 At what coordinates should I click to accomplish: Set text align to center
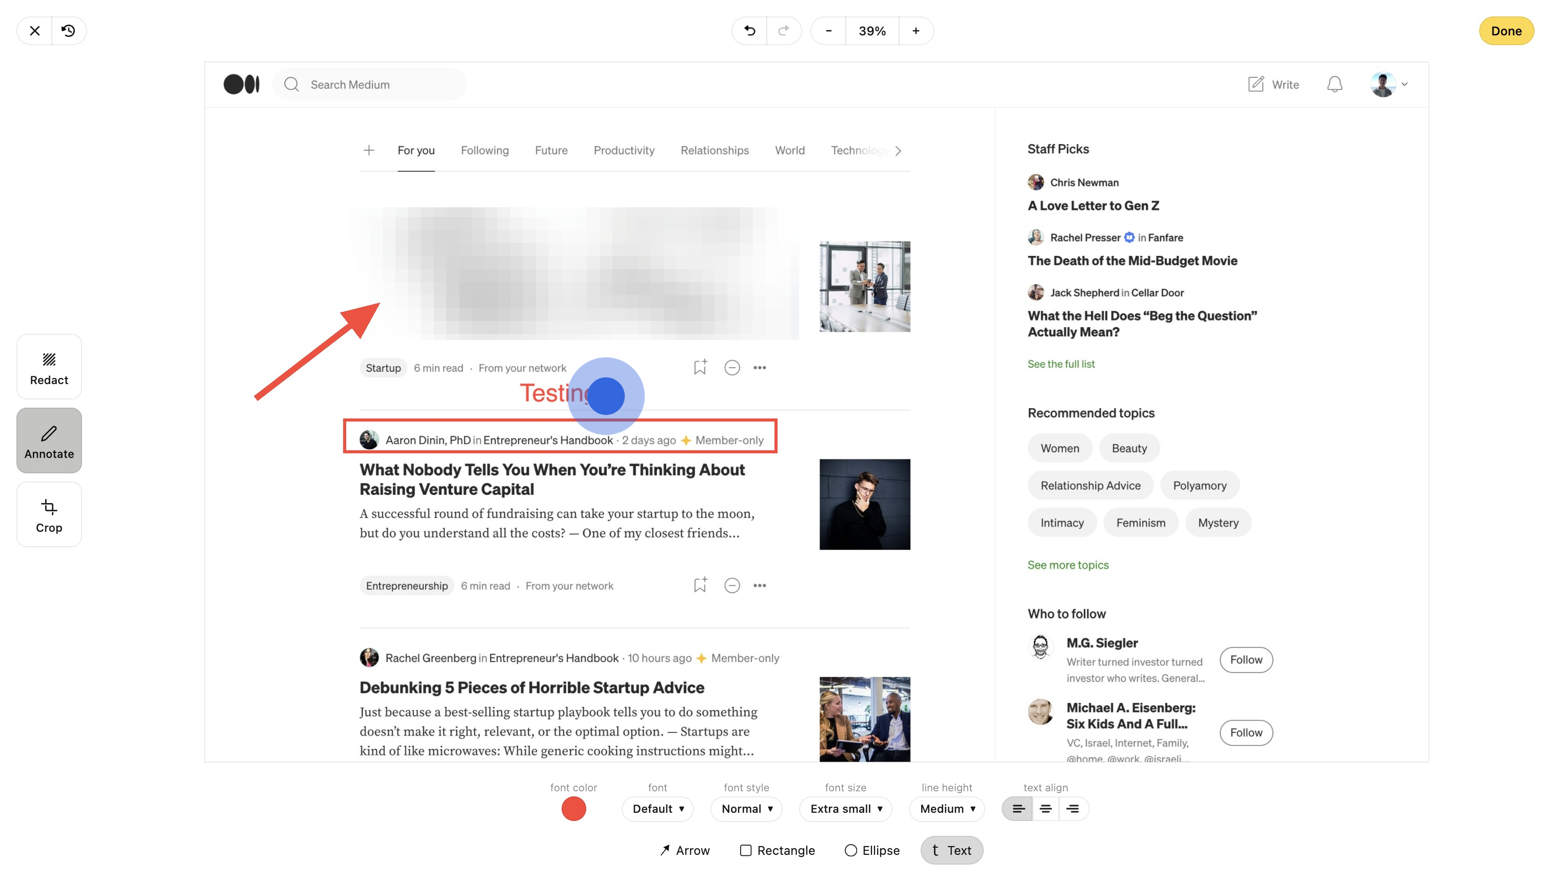point(1045,809)
